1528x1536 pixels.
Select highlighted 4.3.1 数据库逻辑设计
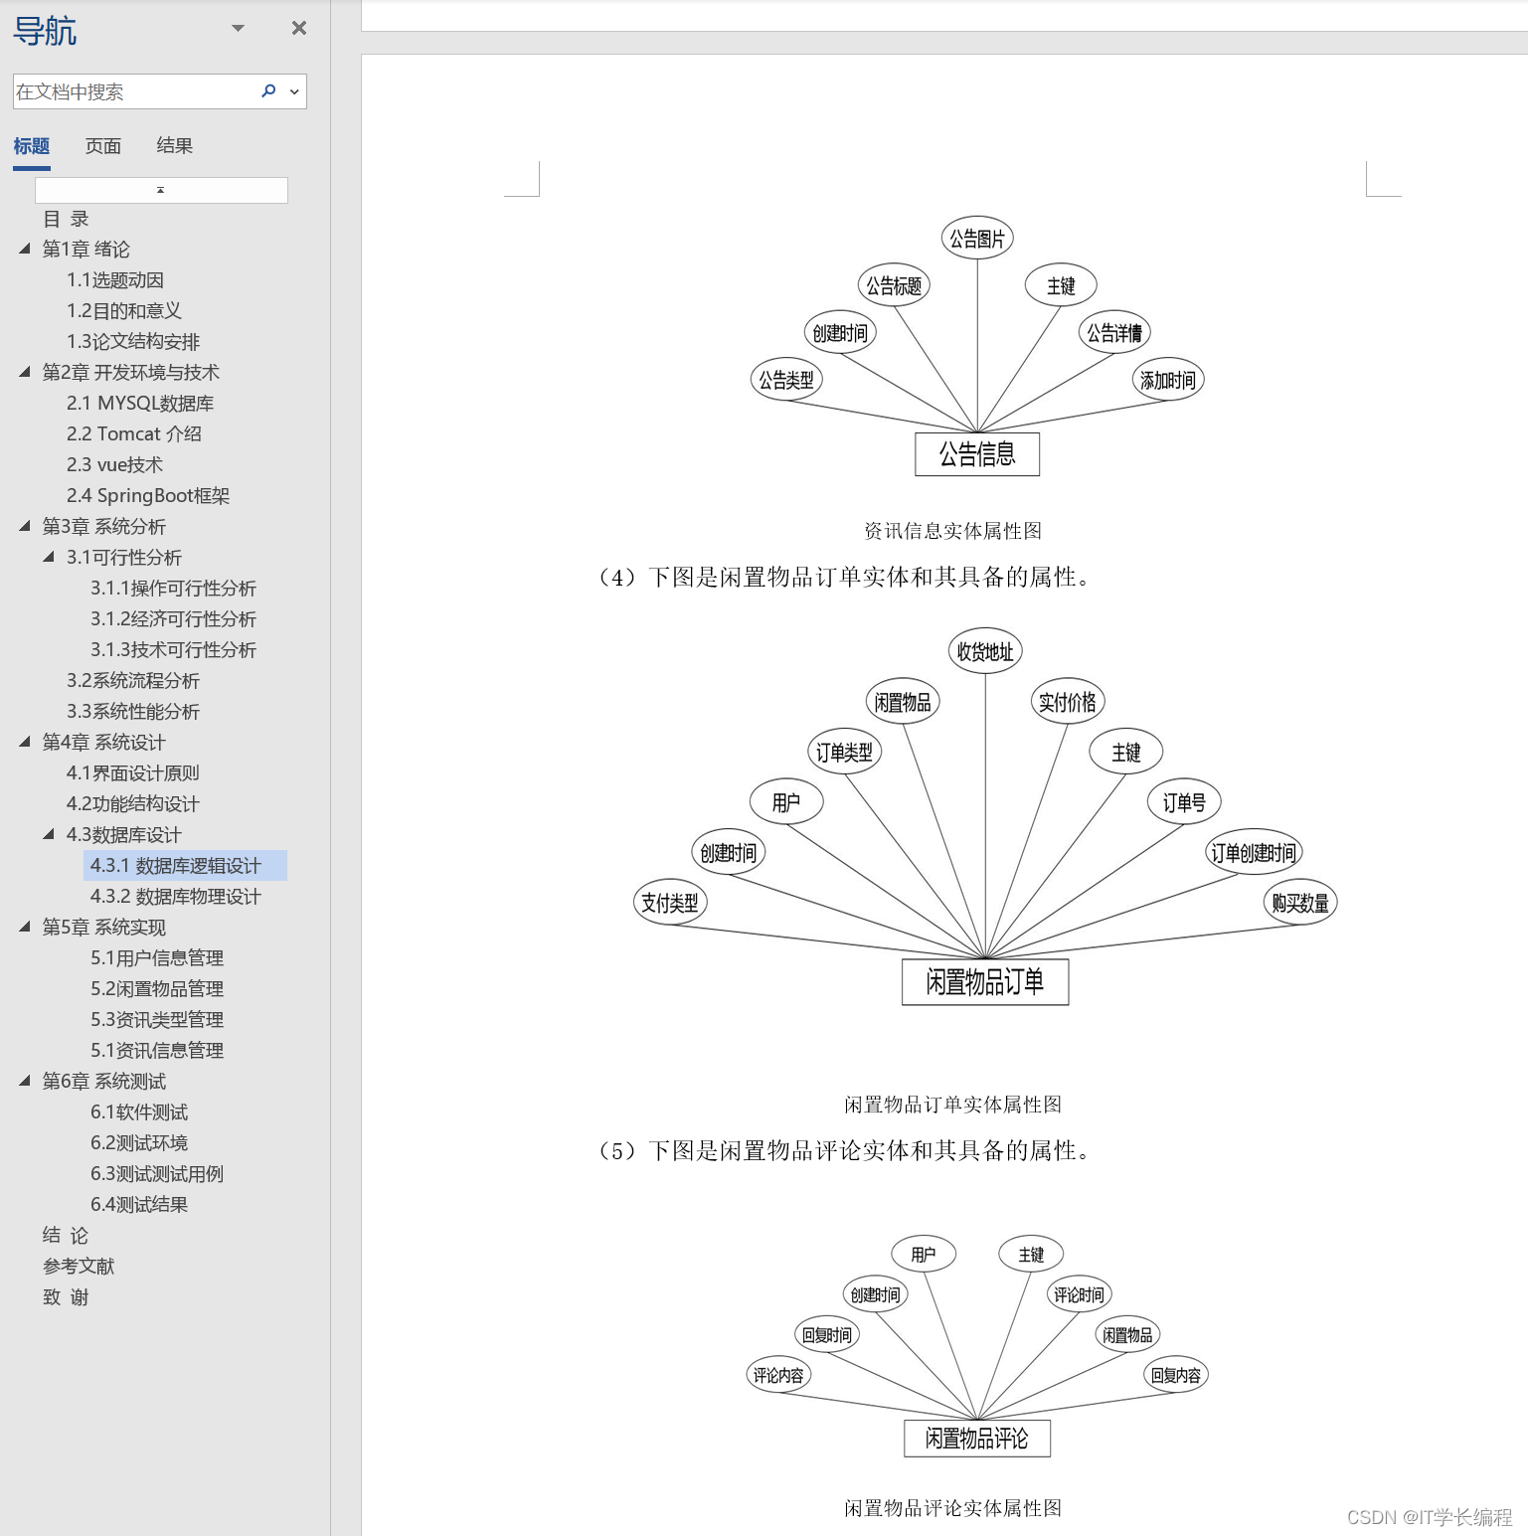(176, 866)
